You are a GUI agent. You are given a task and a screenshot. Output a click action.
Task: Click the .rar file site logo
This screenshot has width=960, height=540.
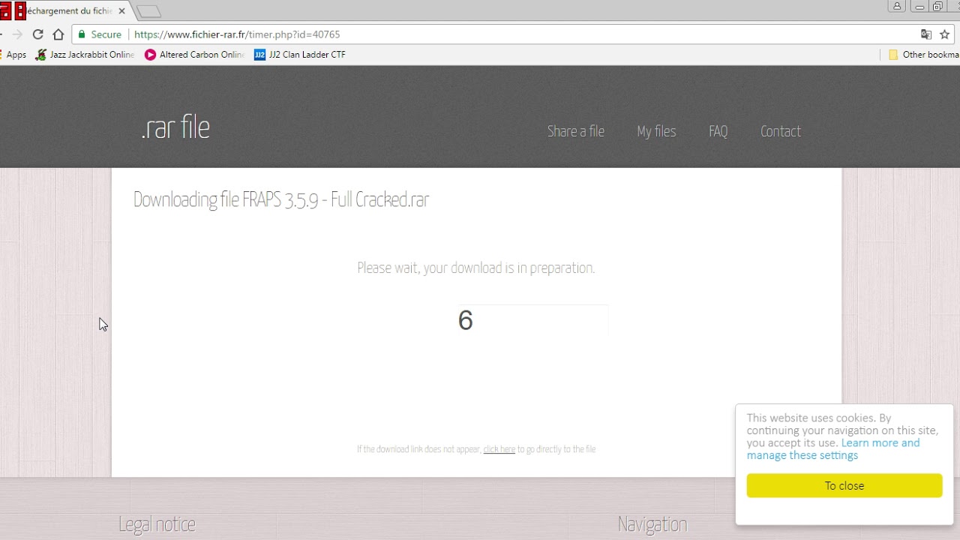tap(175, 127)
